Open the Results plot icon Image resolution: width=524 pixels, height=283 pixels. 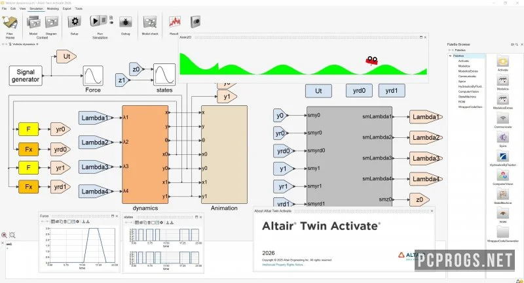174,22
